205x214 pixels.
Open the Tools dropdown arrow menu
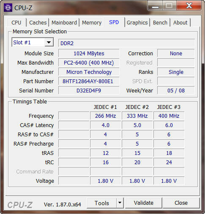pos(120,203)
